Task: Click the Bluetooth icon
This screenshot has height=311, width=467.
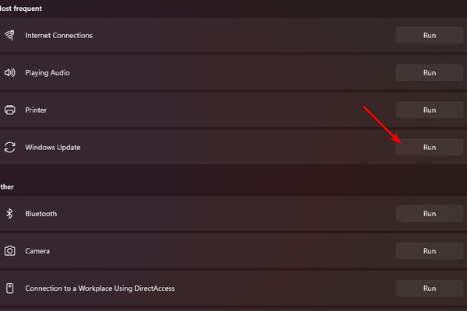Action: pos(9,213)
